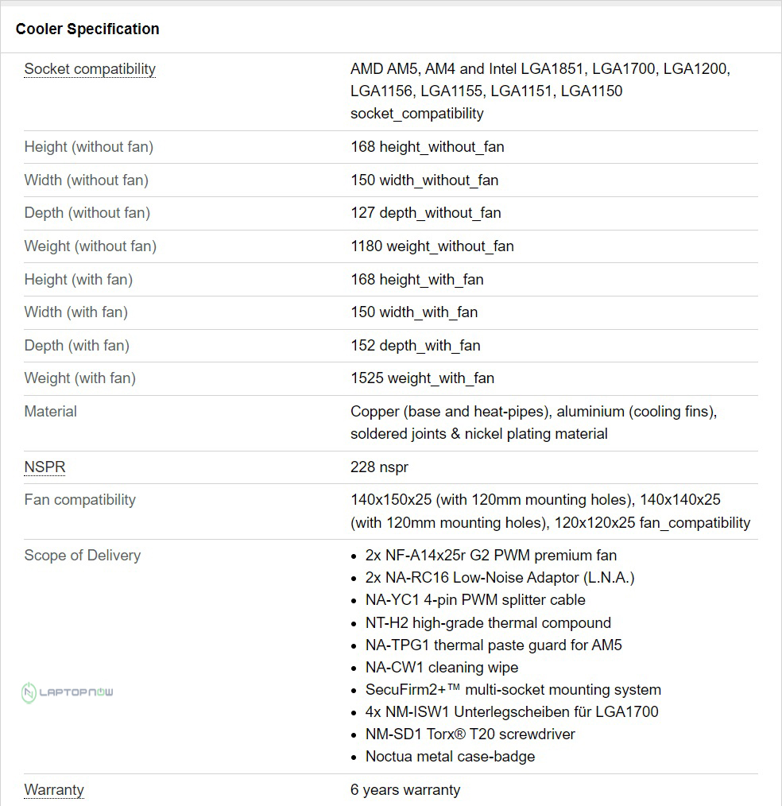Click the NSPR underlined term
Screen dimensions: 782x806
(x=45, y=467)
